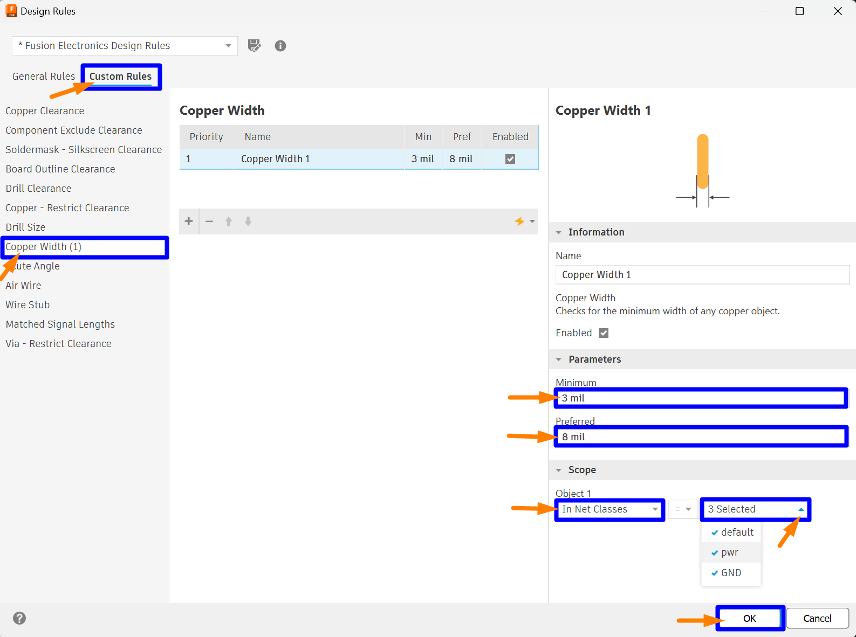
Task: Toggle the pwr net class option
Action: (731, 552)
